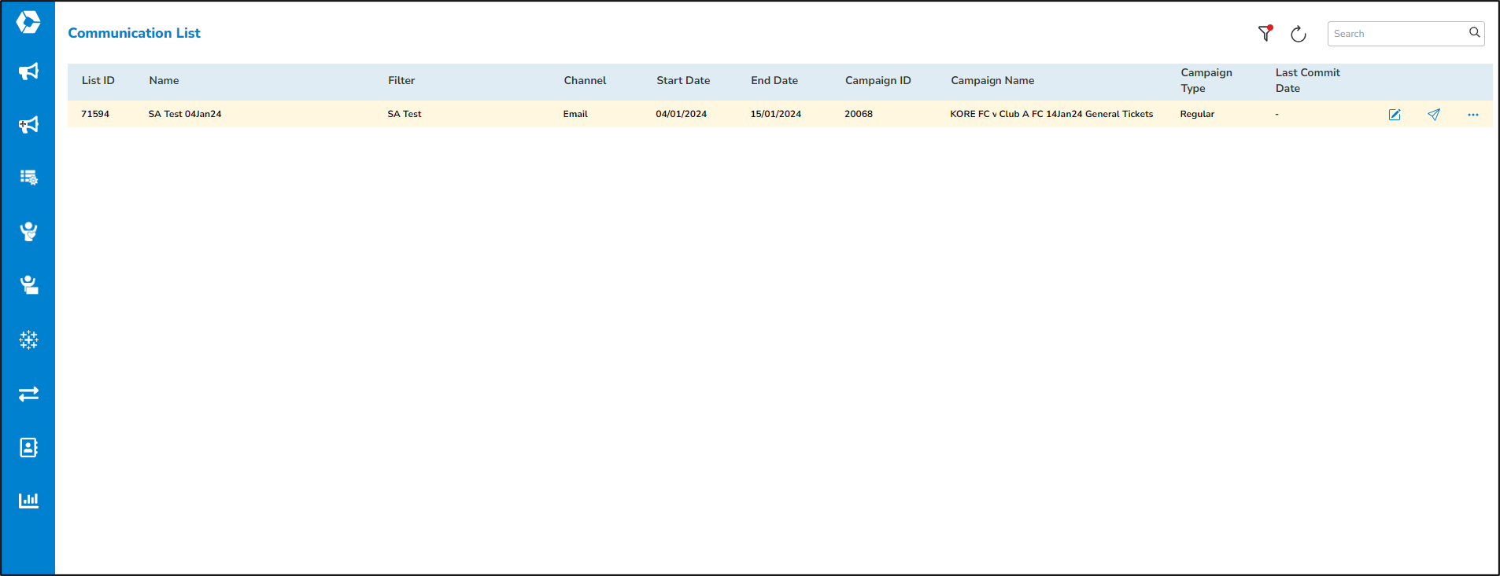Open the swap arrows sidebar icon
The image size is (1500, 576).
click(28, 394)
